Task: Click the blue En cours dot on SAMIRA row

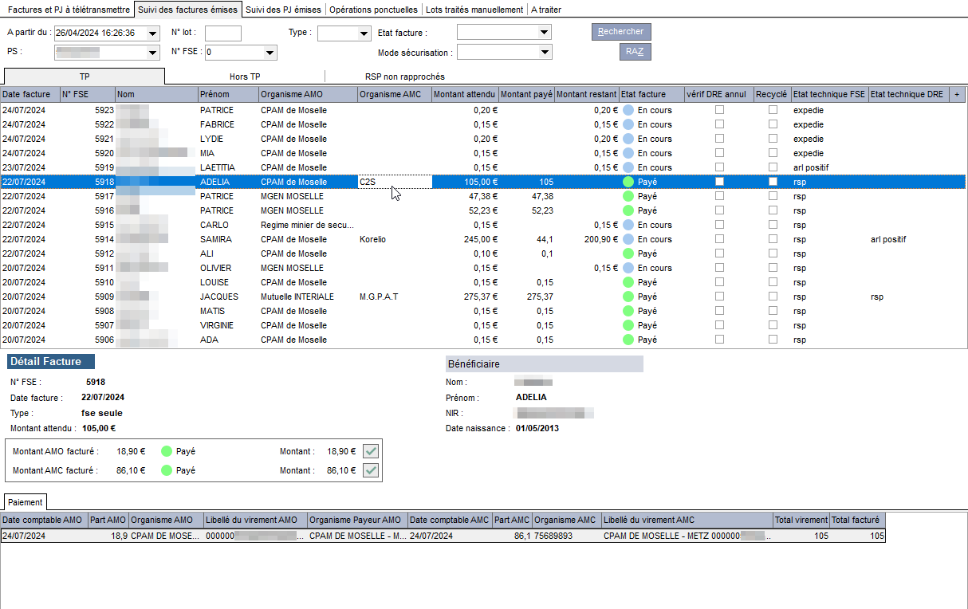Action: coord(628,239)
